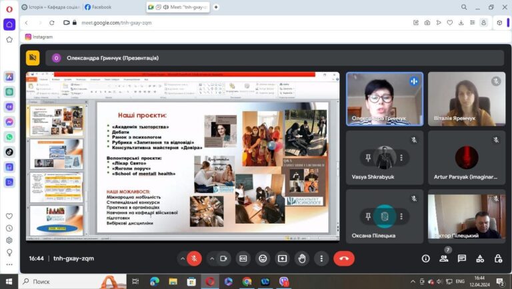Toggle captions in the Meet control bar
The width and height of the screenshot is (512, 289).
click(243, 258)
